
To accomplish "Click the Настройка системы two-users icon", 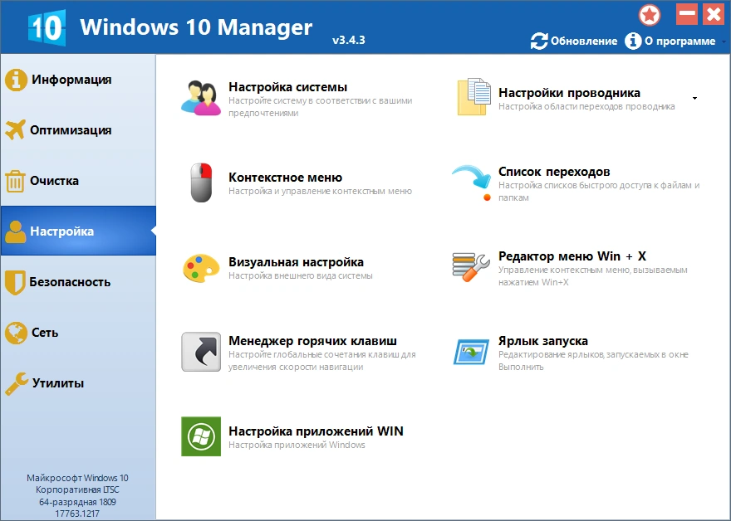I will click(x=201, y=98).
